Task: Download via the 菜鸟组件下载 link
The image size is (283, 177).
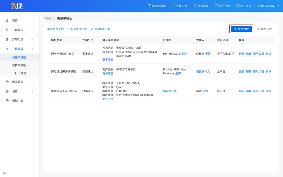Action: [55, 29]
